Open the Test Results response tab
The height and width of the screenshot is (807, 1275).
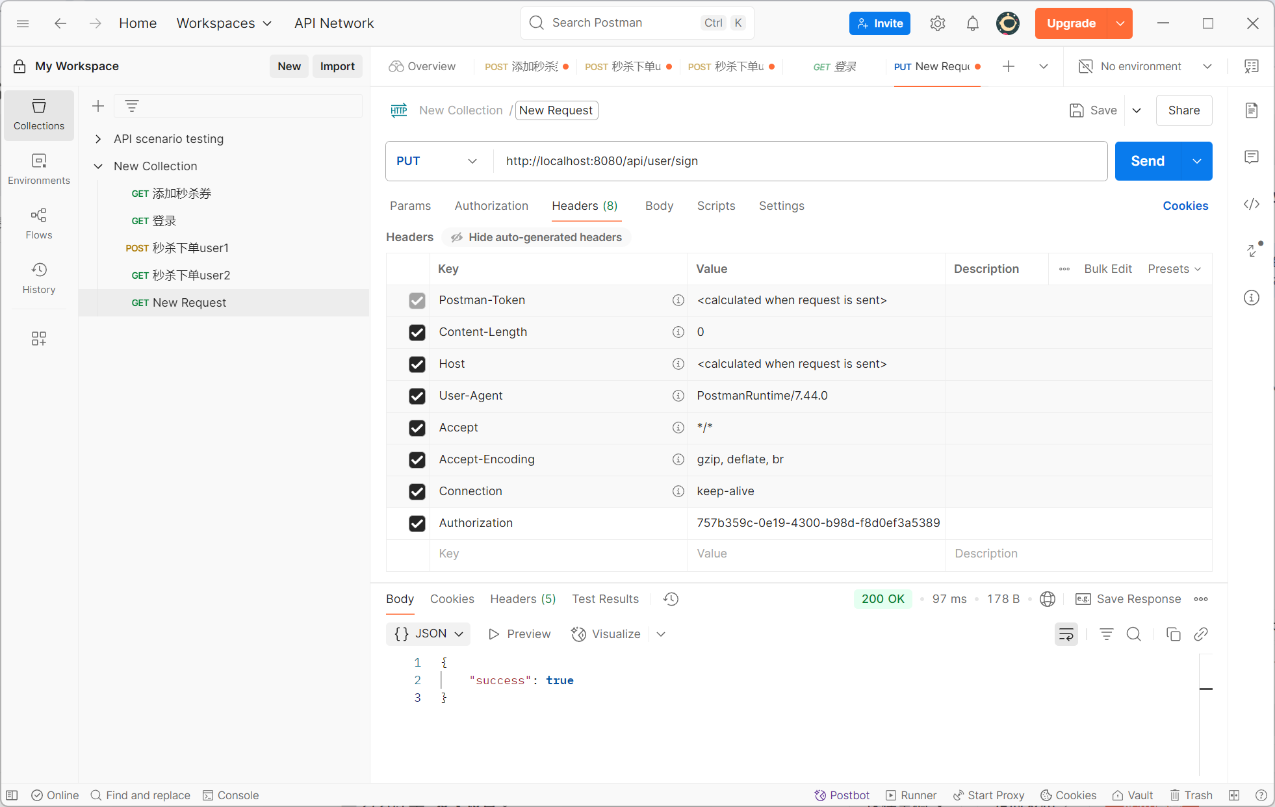(605, 599)
